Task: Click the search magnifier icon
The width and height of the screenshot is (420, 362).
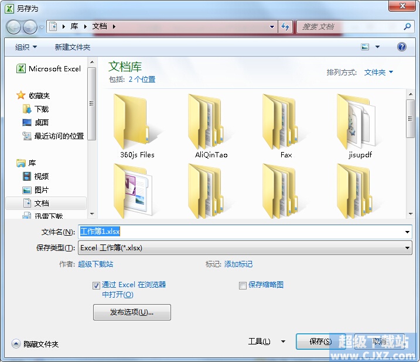Action: [x=407, y=26]
